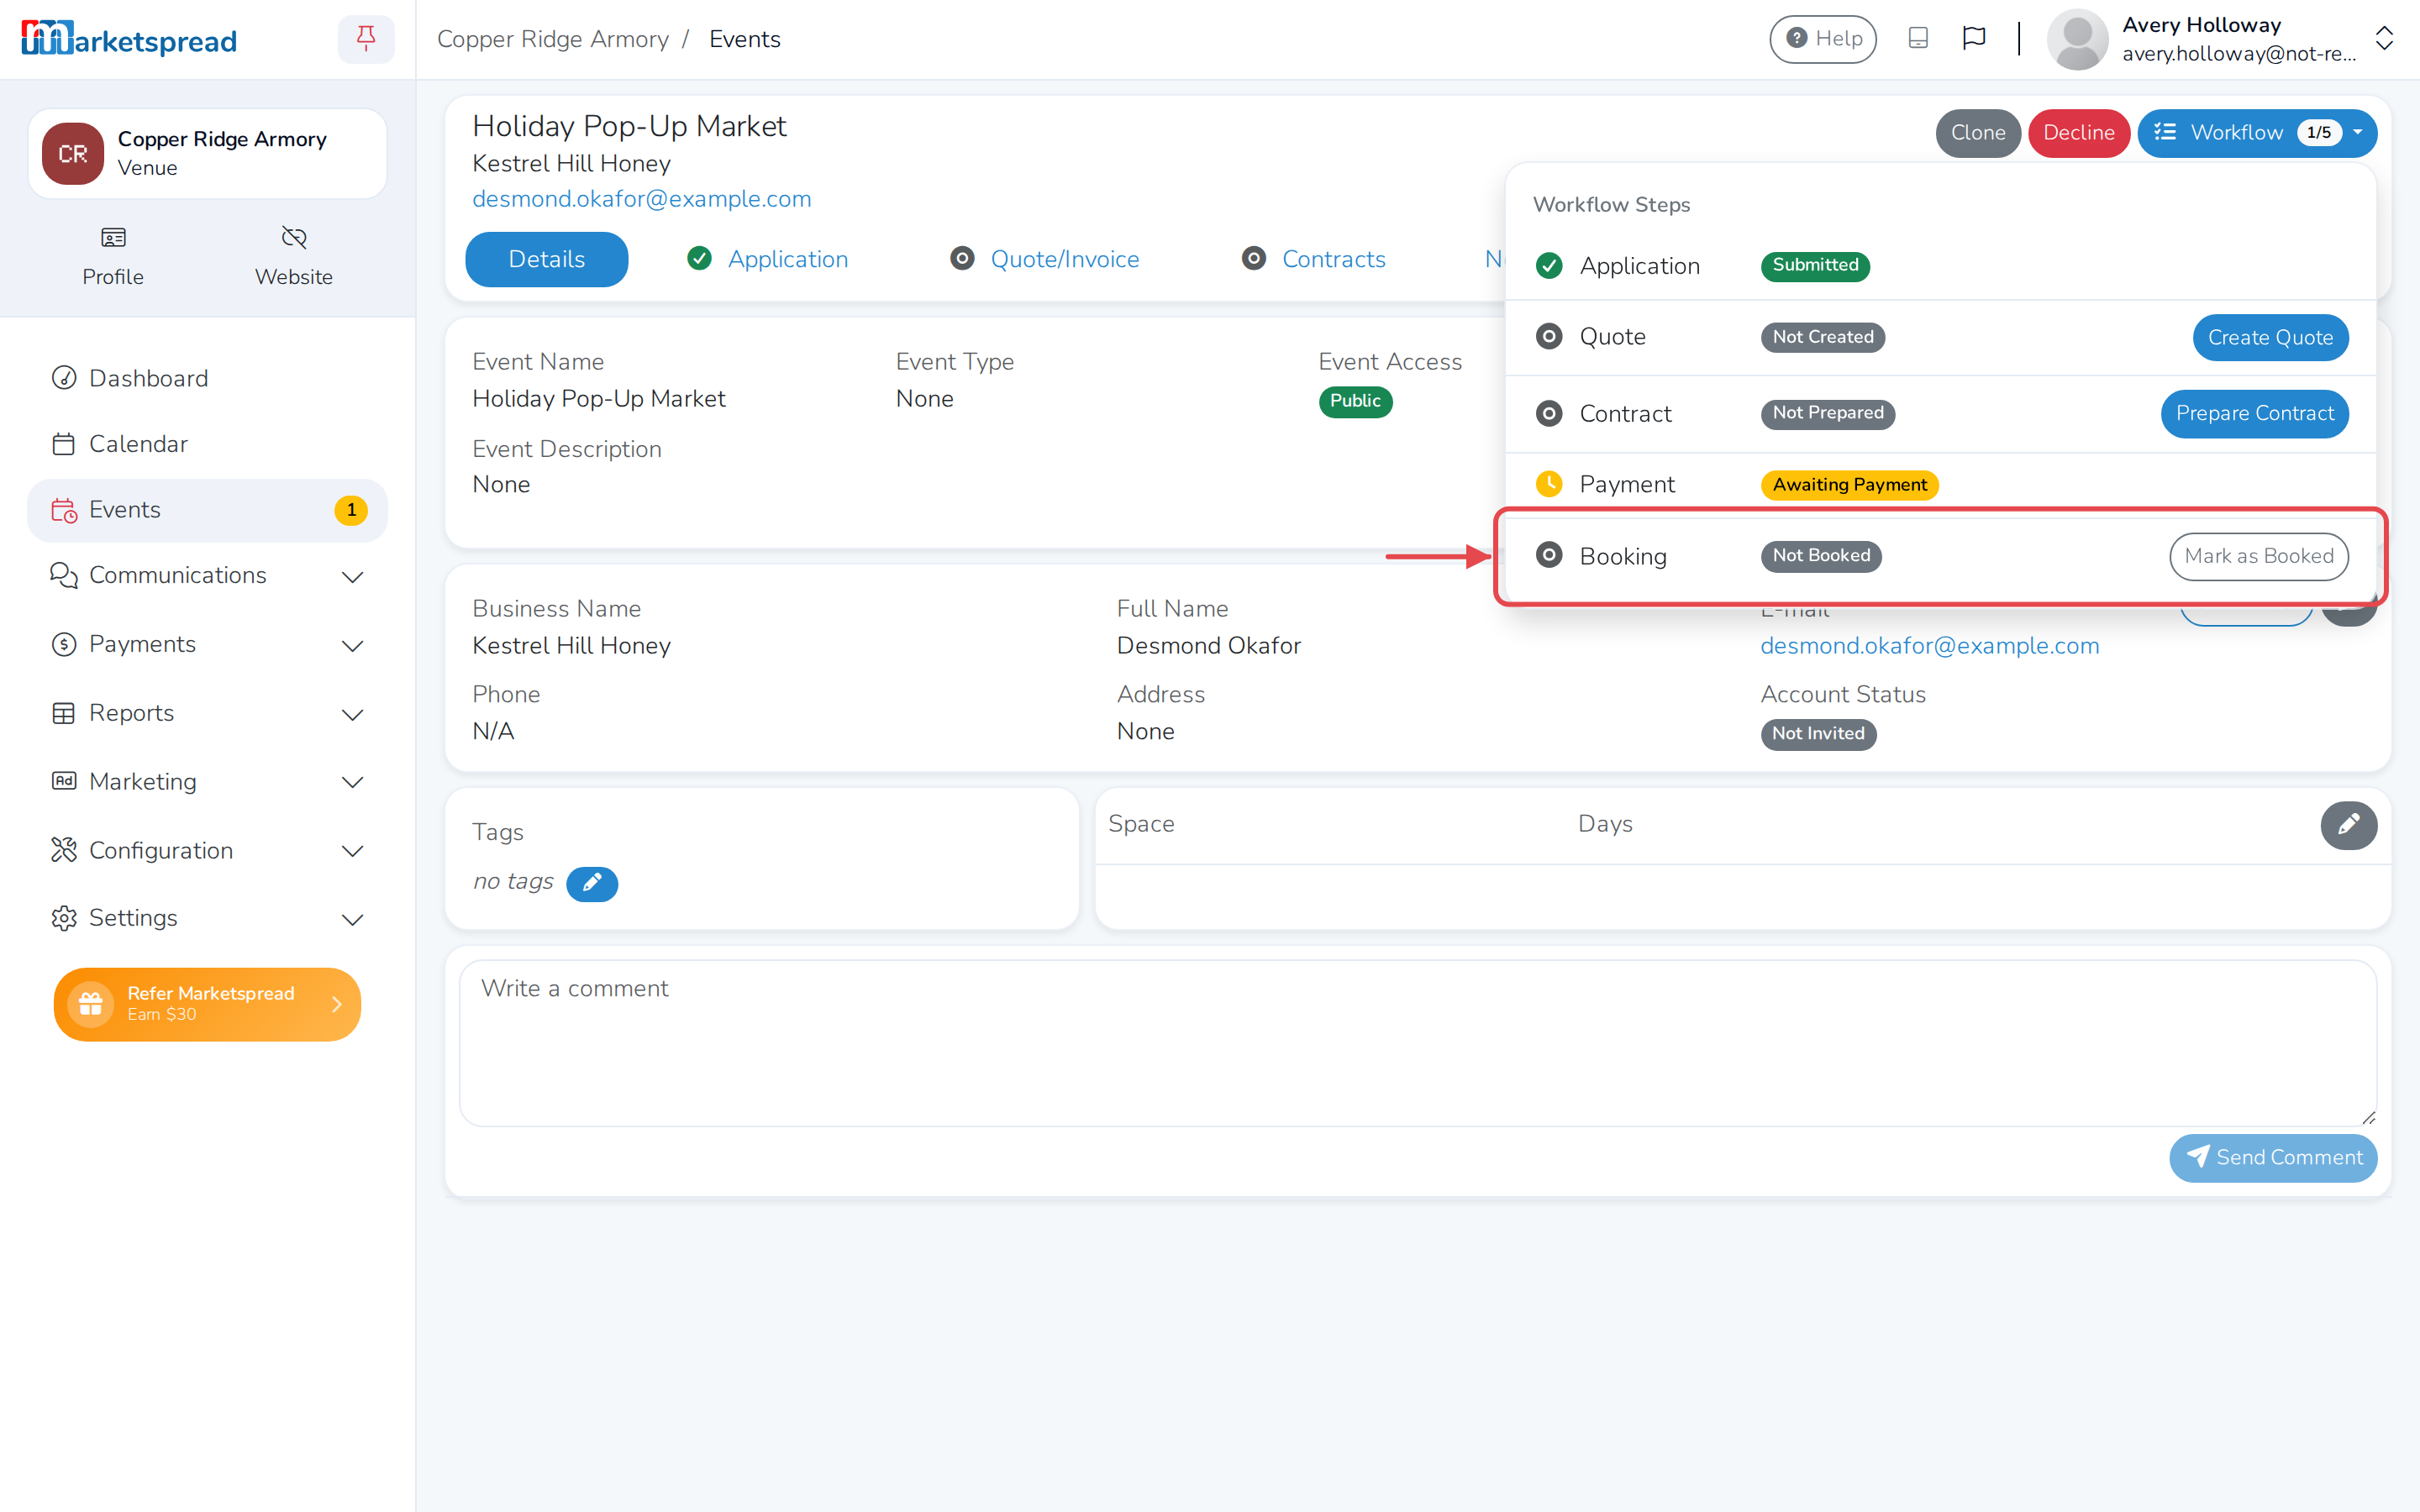Click Create Quote in workflow steps
This screenshot has width=2420, height=1512.
point(2270,337)
